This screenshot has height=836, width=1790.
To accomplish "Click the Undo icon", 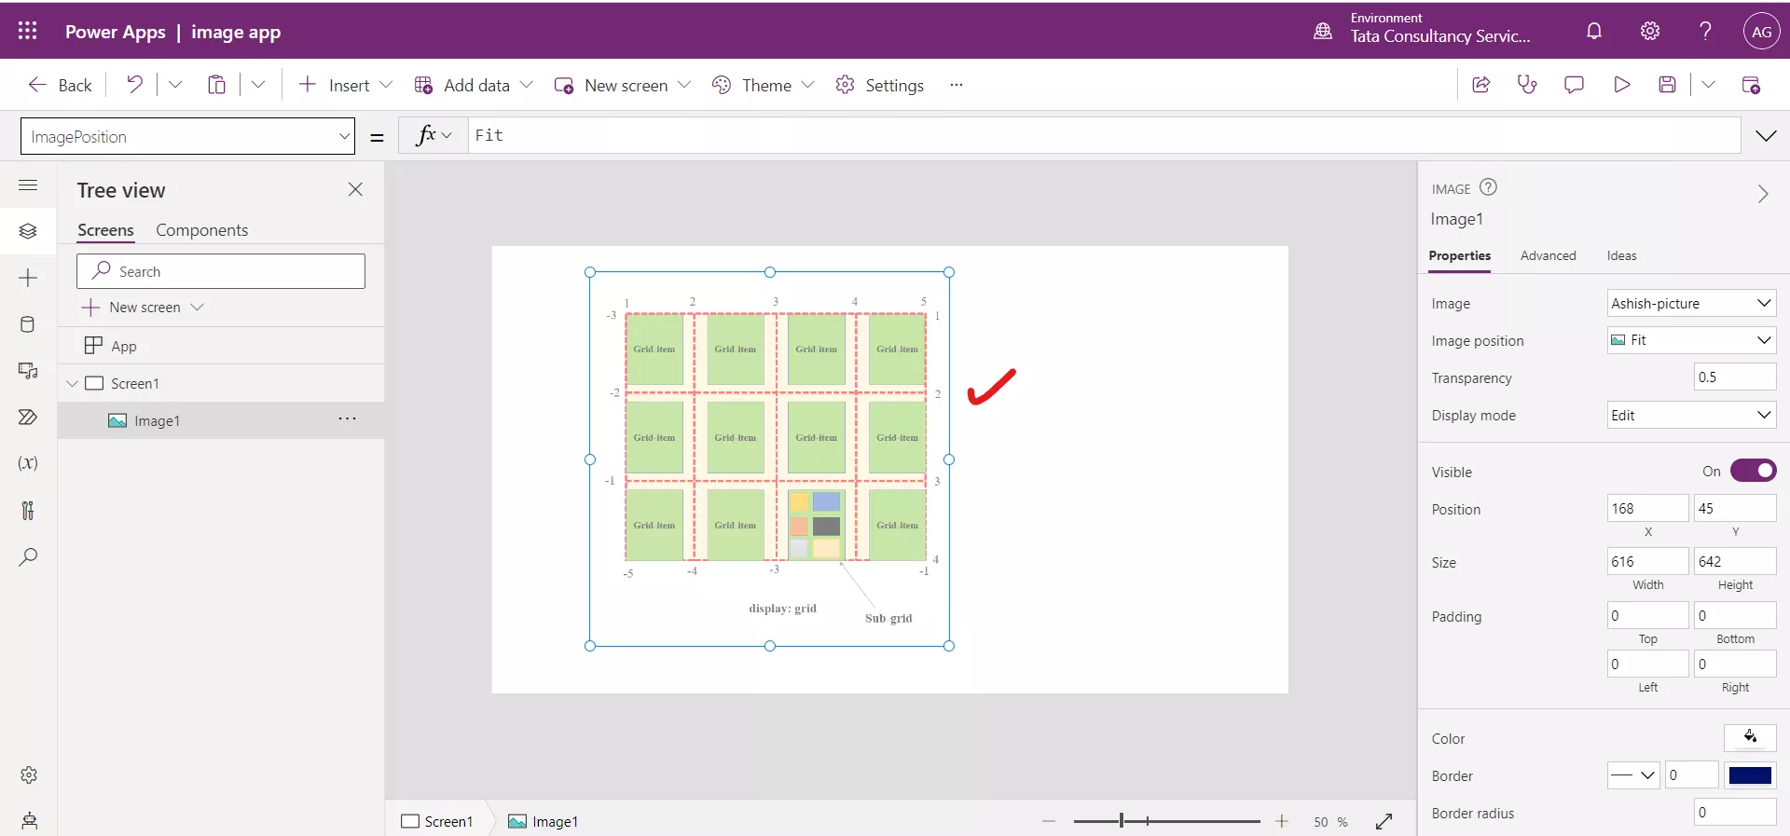I will pos(135,85).
